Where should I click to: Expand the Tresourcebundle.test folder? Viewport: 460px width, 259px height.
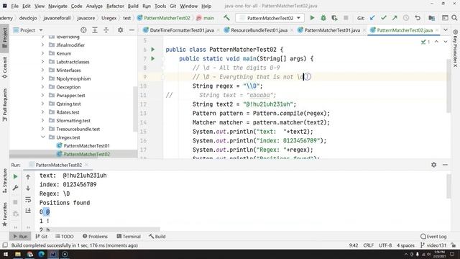point(43,129)
